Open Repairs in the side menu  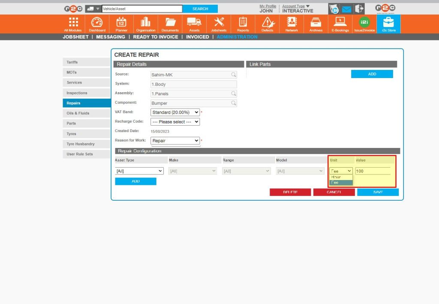(x=87, y=103)
